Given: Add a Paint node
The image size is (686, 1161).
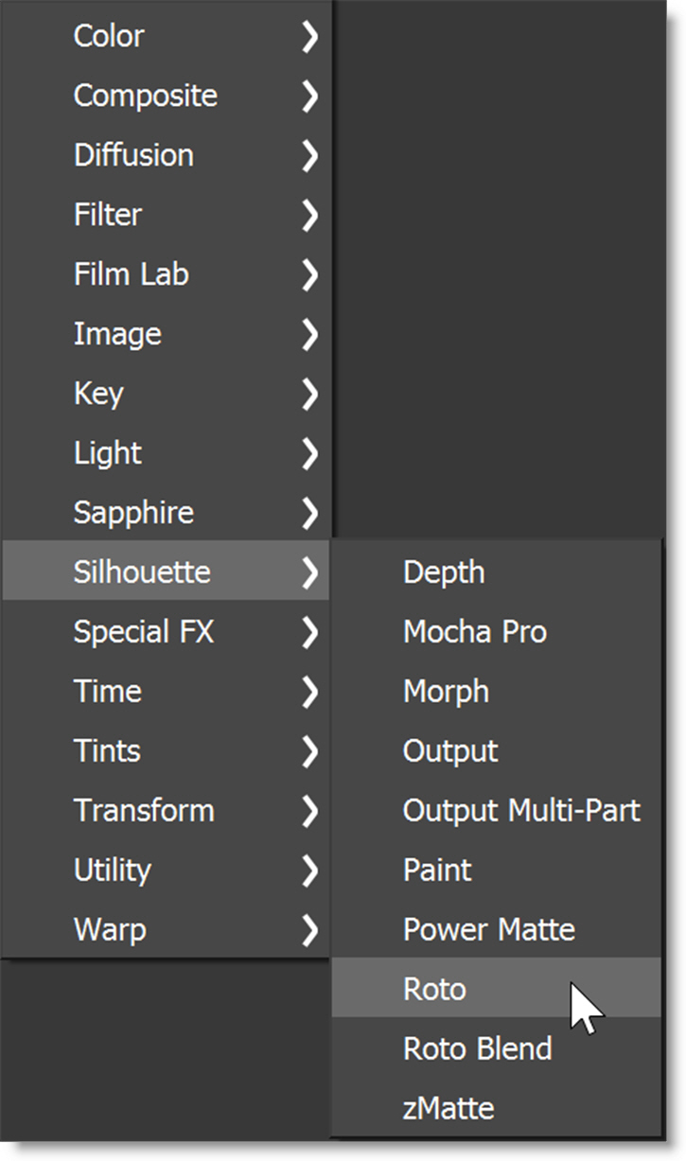Looking at the screenshot, I should (437, 871).
